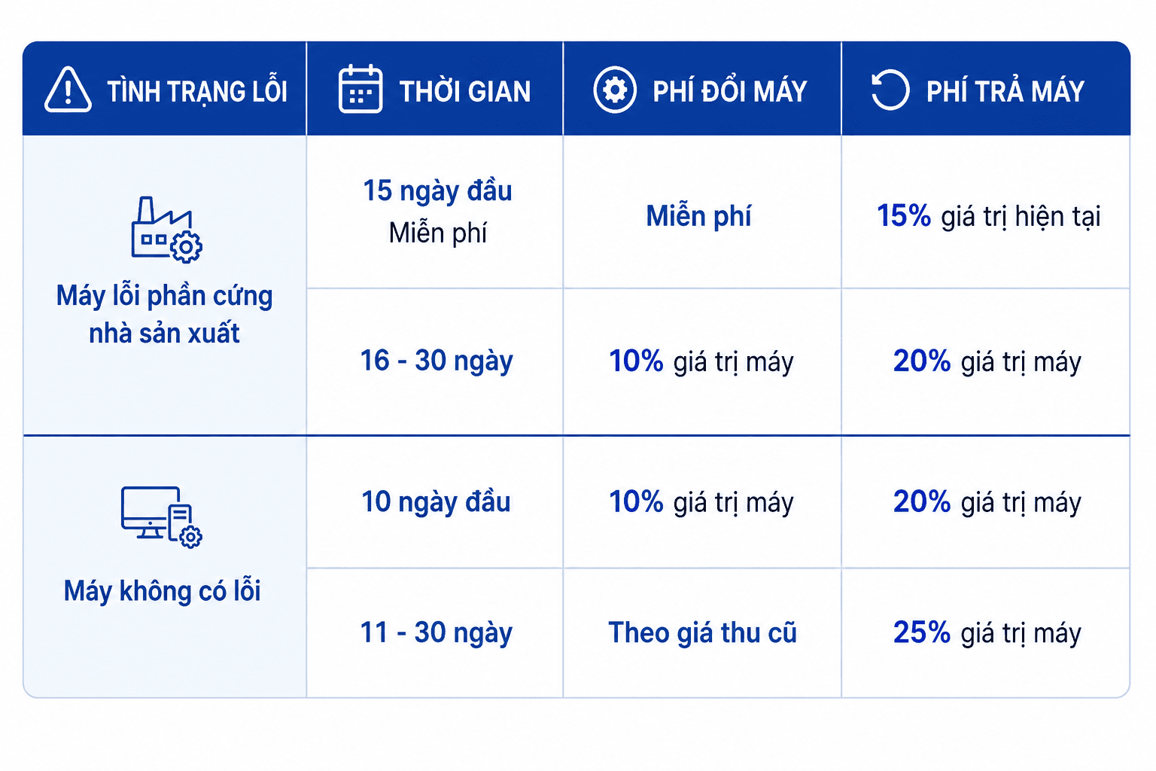This screenshot has height=771, width=1156.
Task: Click the computer monitor with gear icon
Action: coord(162,517)
